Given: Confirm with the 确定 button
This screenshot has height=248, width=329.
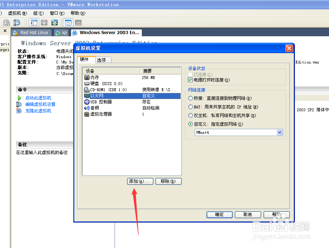Looking at the screenshot, I should tap(219, 215).
